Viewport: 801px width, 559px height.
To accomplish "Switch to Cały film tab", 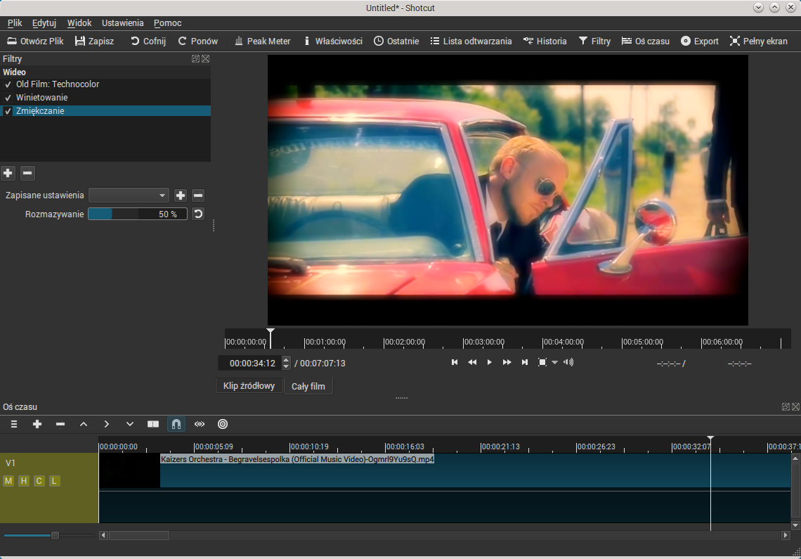I will pyautogui.click(x=308, y=387).
